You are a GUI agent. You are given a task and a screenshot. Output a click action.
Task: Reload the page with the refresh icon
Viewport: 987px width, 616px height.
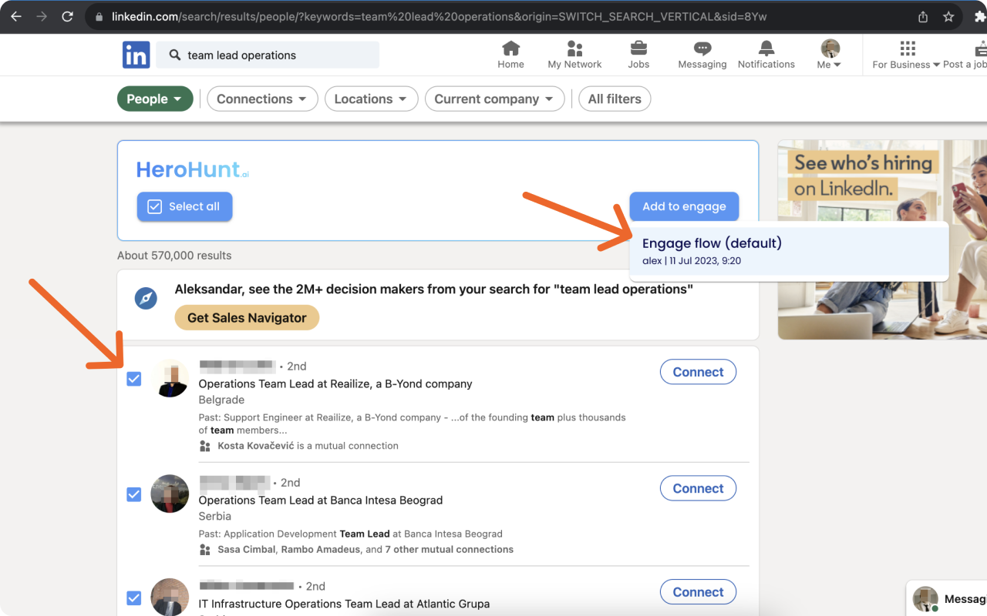pyautogui.click(x=67, y=16)
